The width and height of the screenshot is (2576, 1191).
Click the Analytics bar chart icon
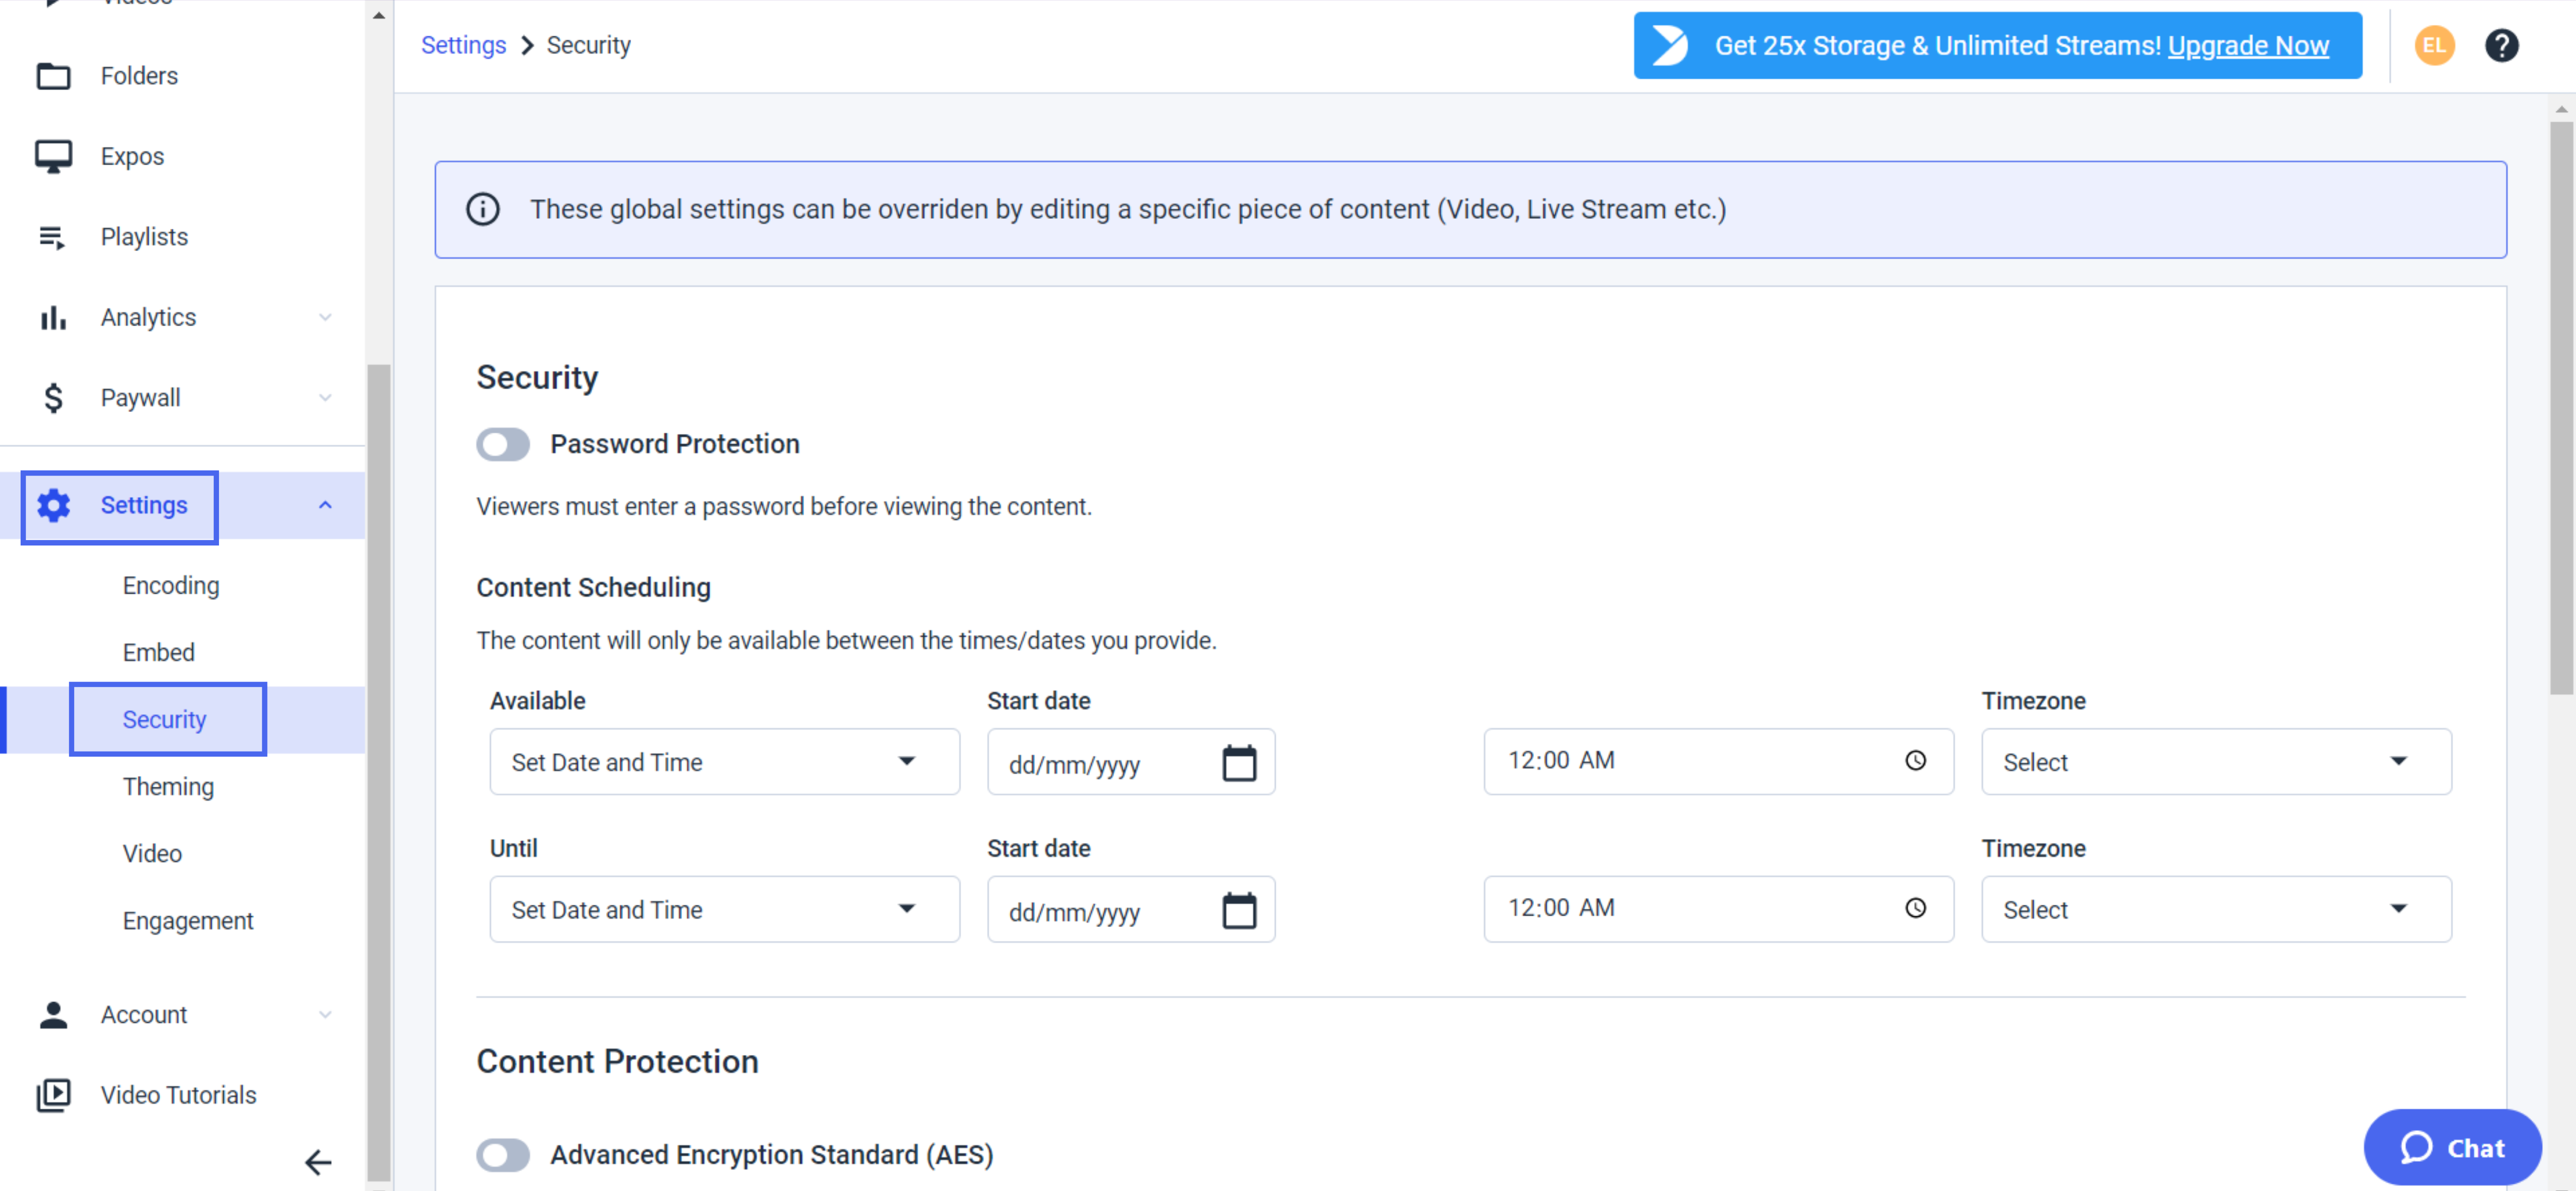click(53, 317)
